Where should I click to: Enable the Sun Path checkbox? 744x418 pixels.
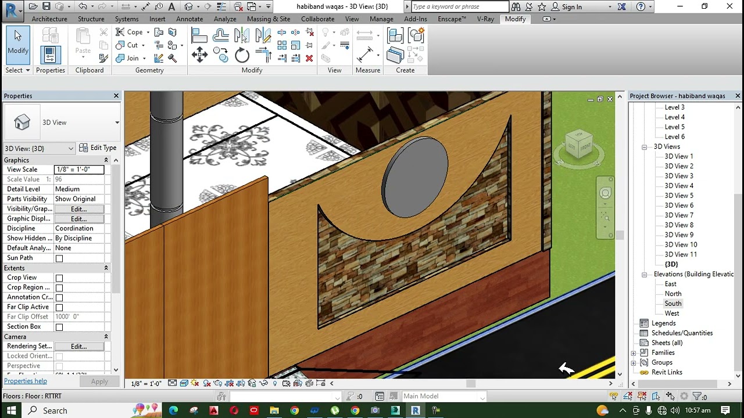click(x=59, y=258)
